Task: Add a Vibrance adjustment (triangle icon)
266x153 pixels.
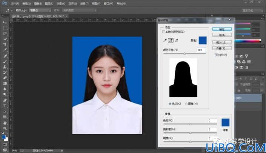Action: pos(246,56)
